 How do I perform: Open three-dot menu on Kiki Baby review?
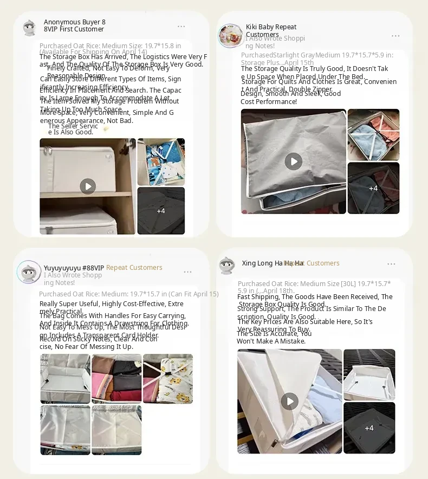pos(395,36)
